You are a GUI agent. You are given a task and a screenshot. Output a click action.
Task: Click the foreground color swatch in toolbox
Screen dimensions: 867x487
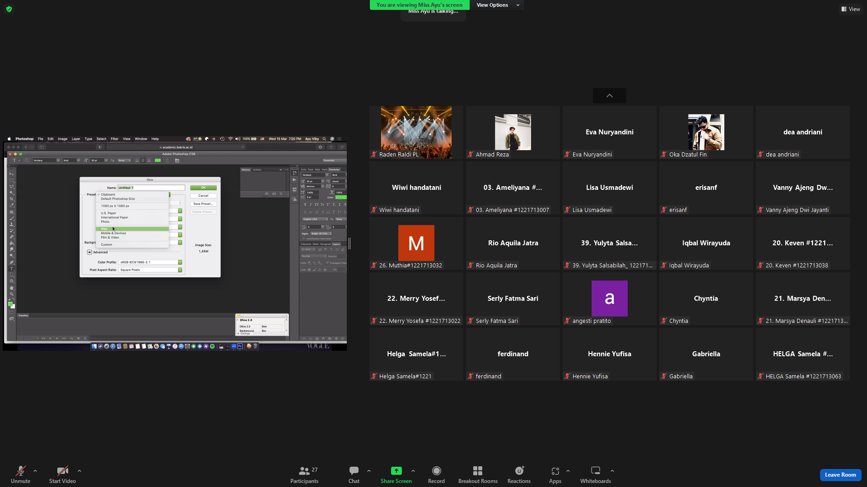tap(10, 304)
